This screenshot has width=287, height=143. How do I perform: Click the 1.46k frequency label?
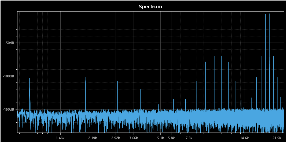pyautogui.click(x=60, y=138)
